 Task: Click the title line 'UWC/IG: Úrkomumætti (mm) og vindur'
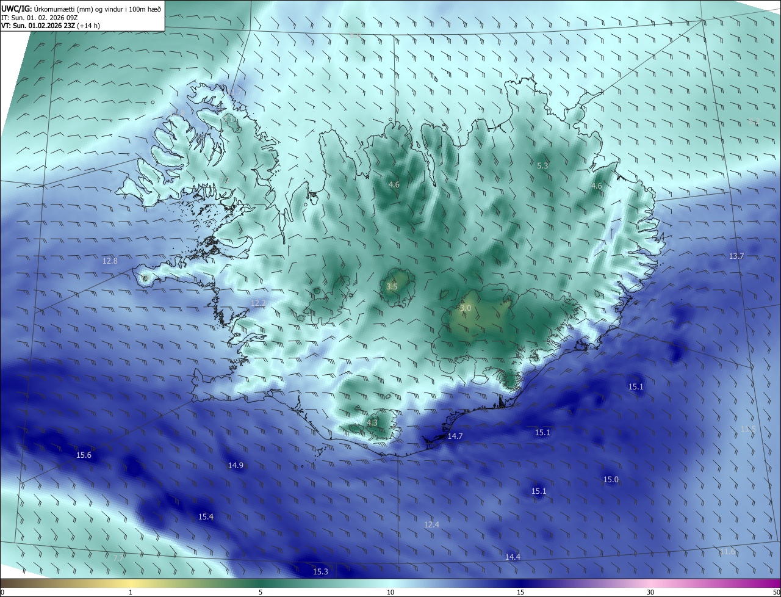point(81,8)
